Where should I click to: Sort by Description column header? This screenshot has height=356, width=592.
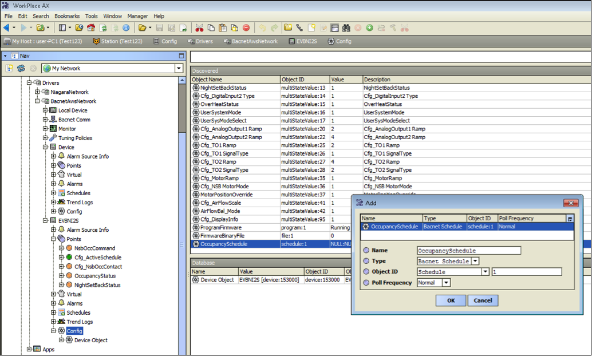[x=476, y=80]
